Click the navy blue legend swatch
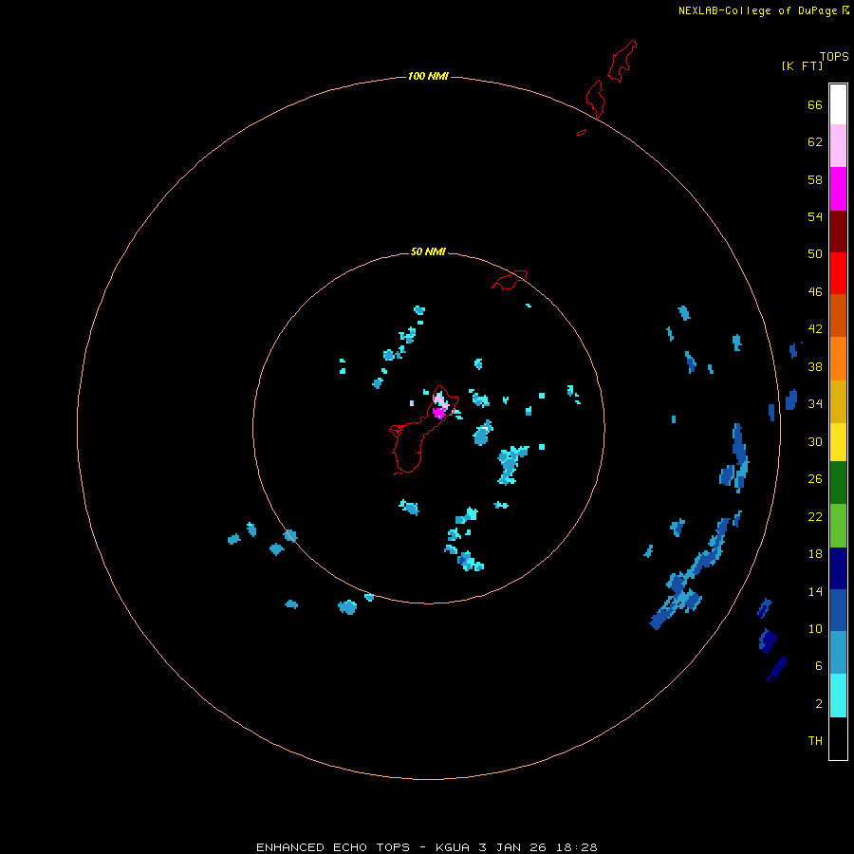The width and height of the screenshot is (854, 854). click(x=838, y=568)
